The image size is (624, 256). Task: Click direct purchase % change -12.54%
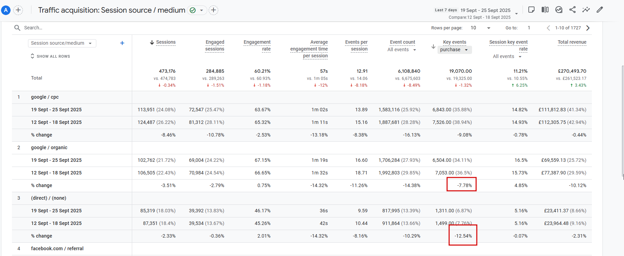[463, 236]
